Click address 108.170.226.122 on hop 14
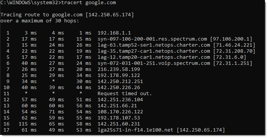This screenshot has height=138, width=268. [120, 112]
